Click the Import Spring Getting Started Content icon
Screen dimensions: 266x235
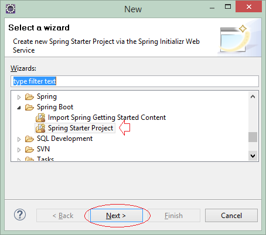tap(40, 117)
